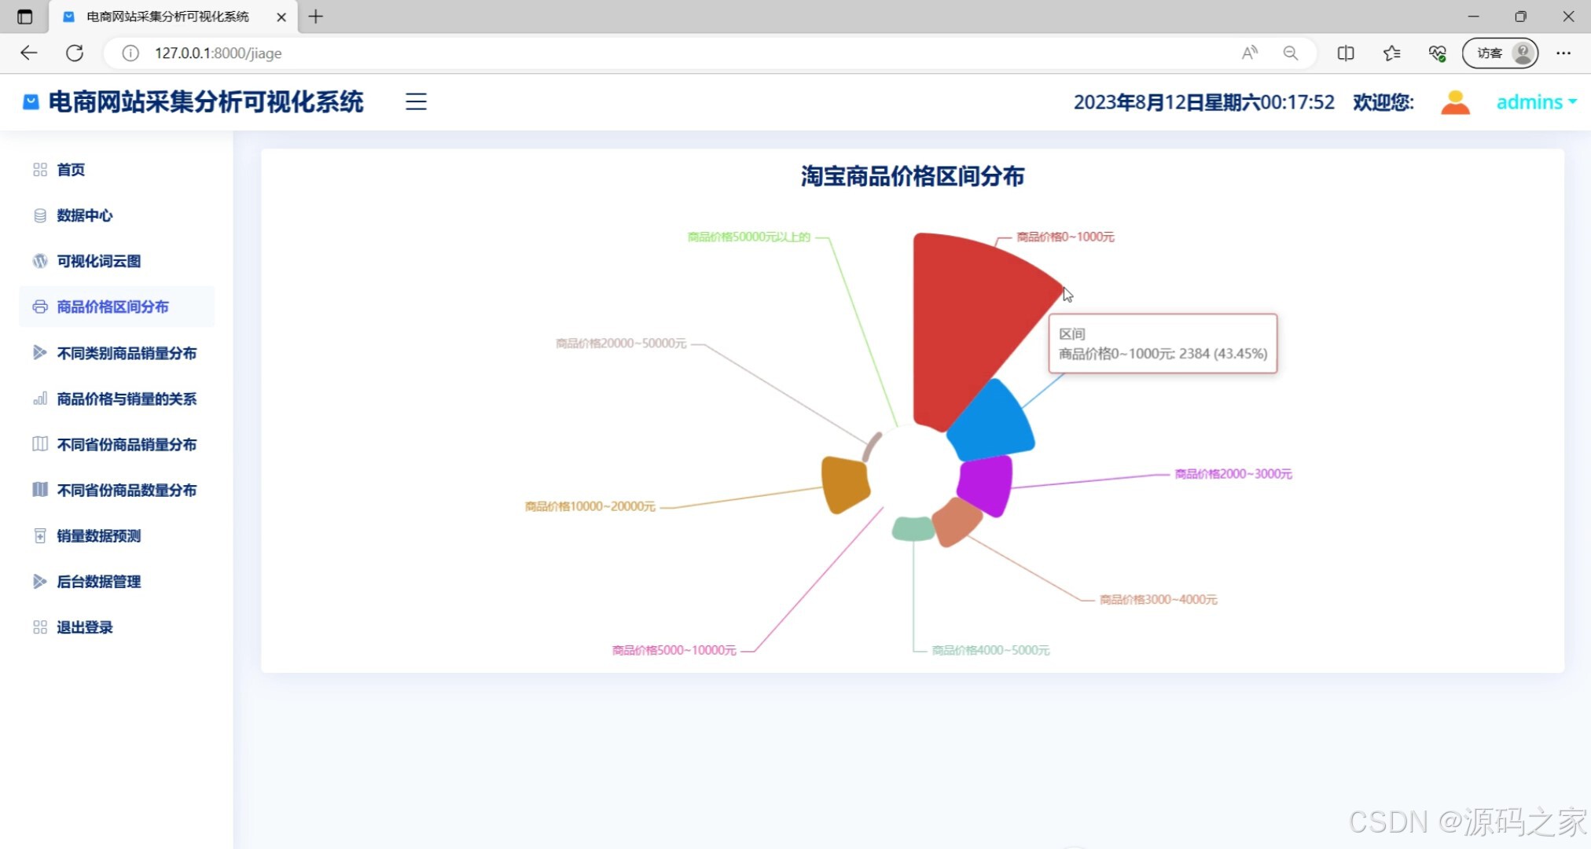1591x849 pixels.
Task: Toggle the sidebar with the hamburger icon
Action: [x=415, y=101]
